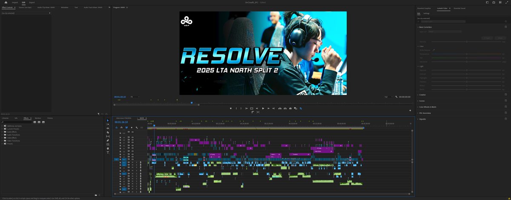Select the Ripple Edit tool
This screenshot has width=511, height=200.
108,128
